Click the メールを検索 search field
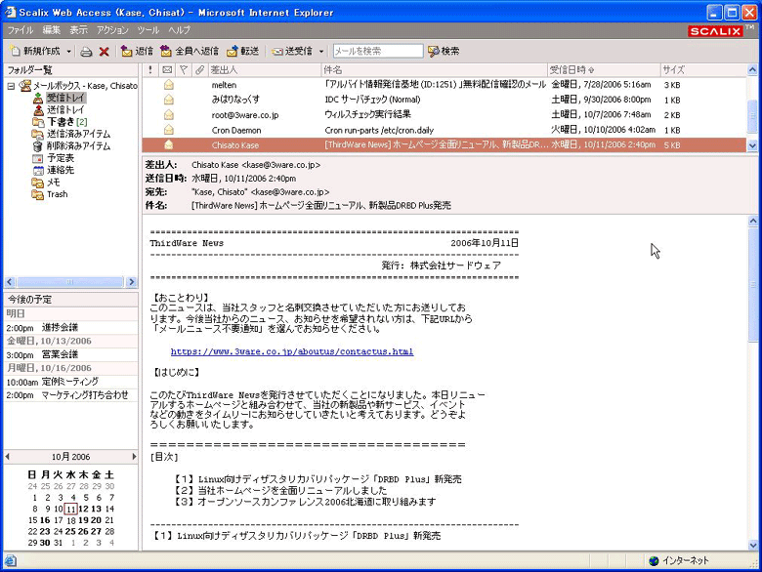The height and width of the screenshot is (572, 762). 378,51
